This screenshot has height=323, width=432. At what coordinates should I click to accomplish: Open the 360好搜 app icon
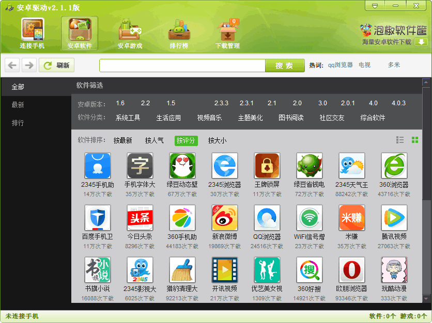click(310, 270)
